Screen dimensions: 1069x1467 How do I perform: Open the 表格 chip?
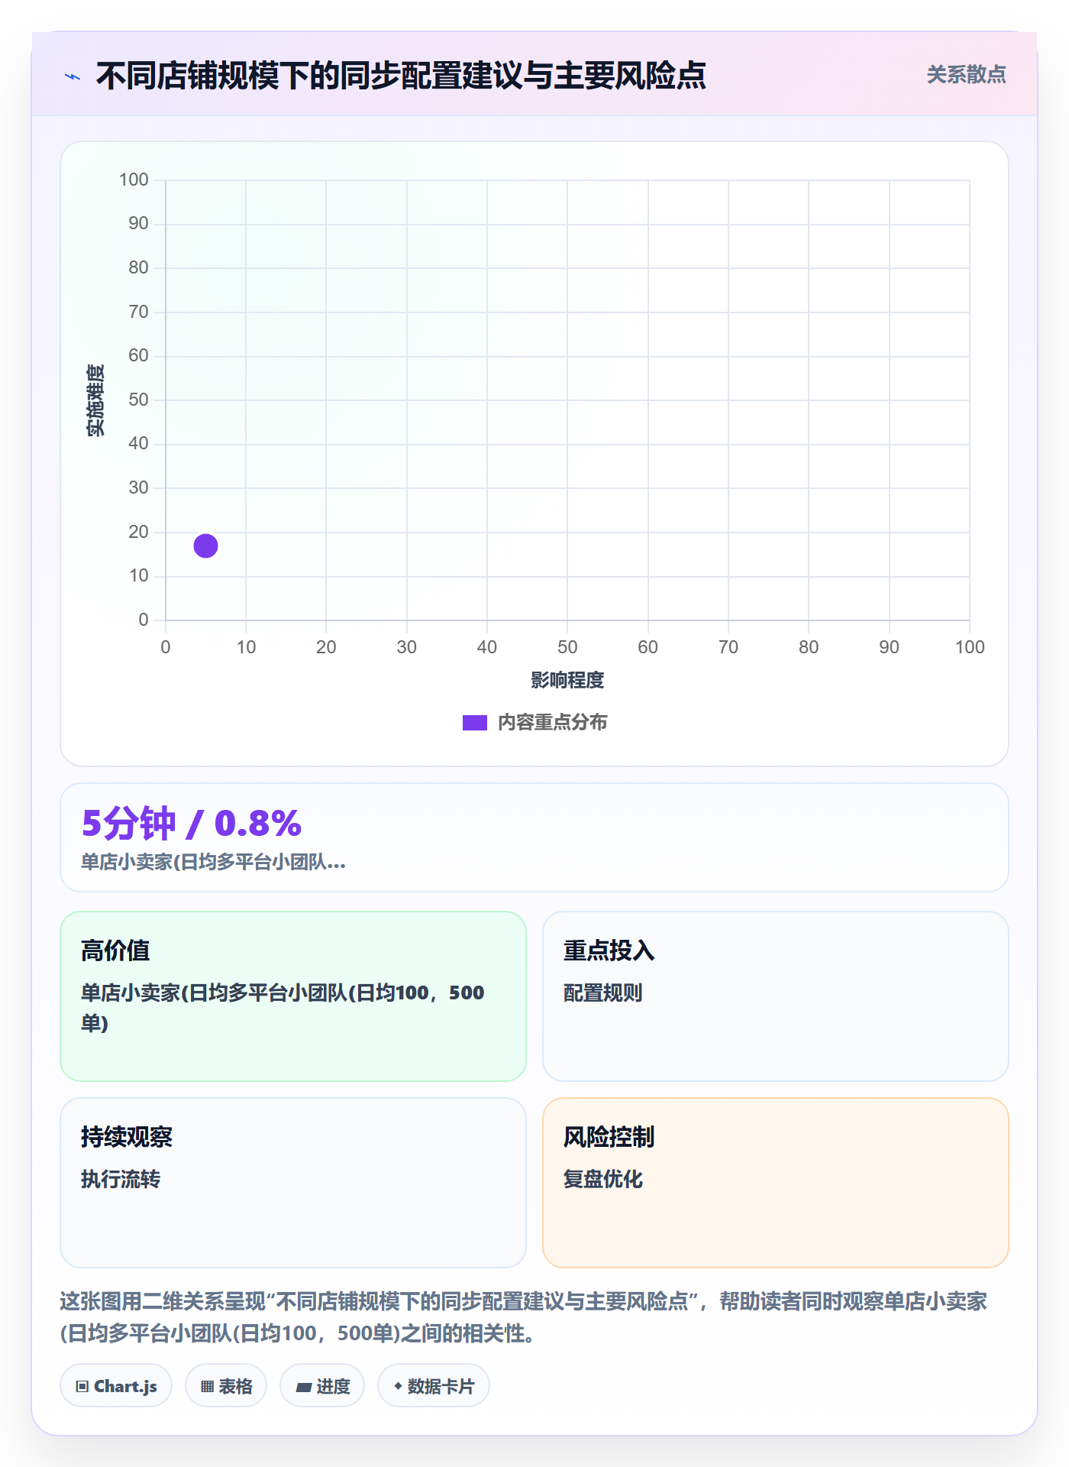(226, 1386)
